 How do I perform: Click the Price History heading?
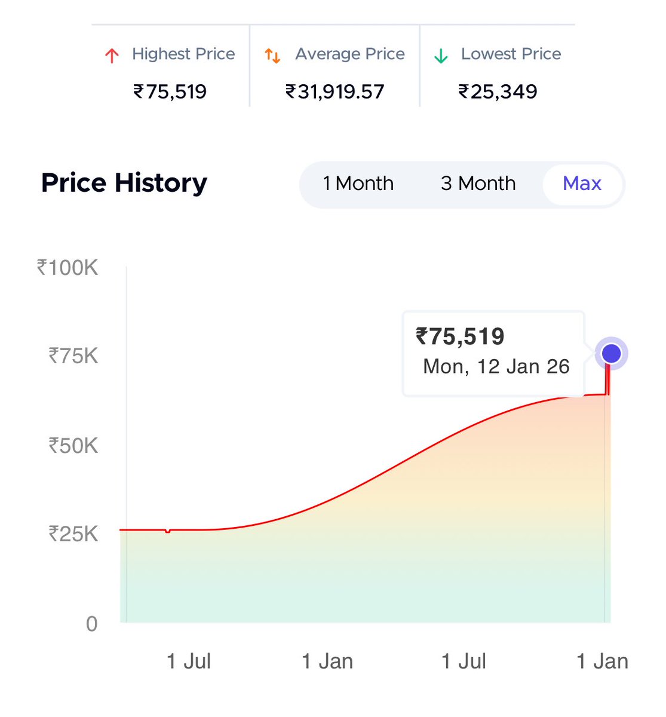(124, 183)
